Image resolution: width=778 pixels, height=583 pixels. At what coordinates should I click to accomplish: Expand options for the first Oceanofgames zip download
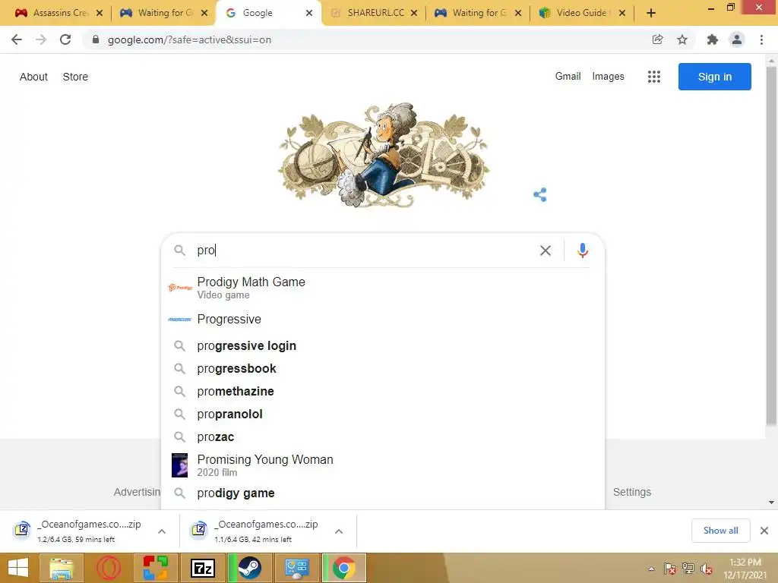[x=162, y=531]
